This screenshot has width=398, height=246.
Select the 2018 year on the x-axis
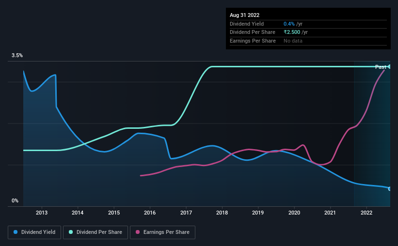(x=222, y=213)
